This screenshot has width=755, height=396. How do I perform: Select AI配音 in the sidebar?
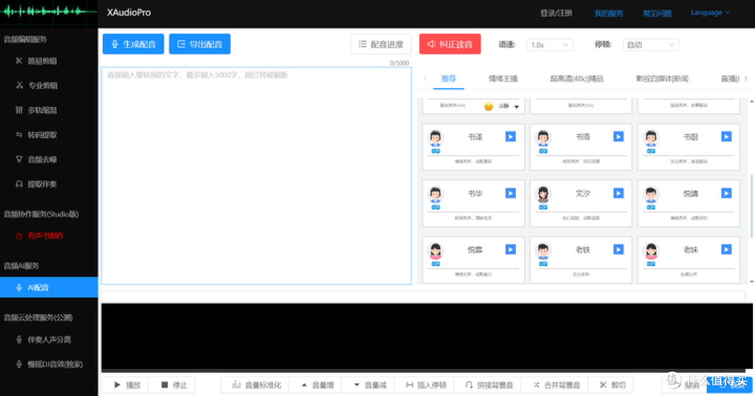pyautogui.click(x=49, y=287)
